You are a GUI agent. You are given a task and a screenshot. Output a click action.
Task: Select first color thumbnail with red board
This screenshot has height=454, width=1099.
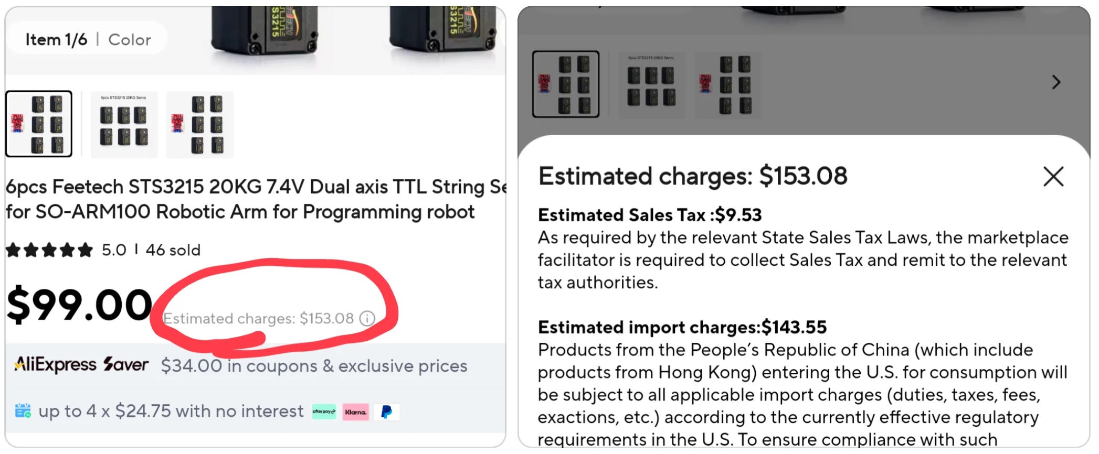(x=39, y=124)
